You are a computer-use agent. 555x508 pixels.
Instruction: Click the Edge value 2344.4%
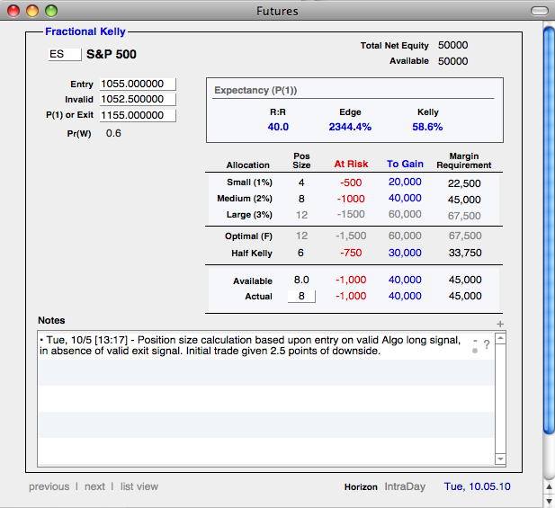pos(350,127)
